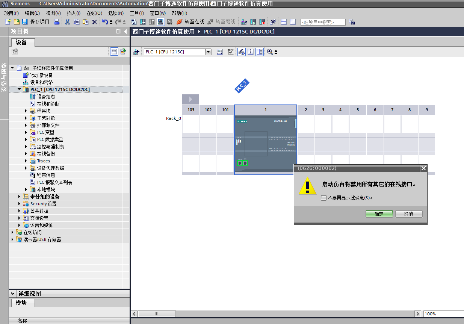Select 添加新设备 in project tree
Viewport: 464px width, 324px height.
pyautogui.click(x=41, y=75)
